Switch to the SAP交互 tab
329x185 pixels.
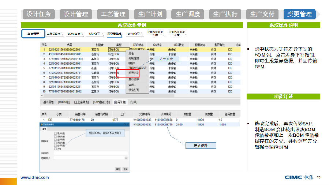pyautogui.click(x=95, y=34)
